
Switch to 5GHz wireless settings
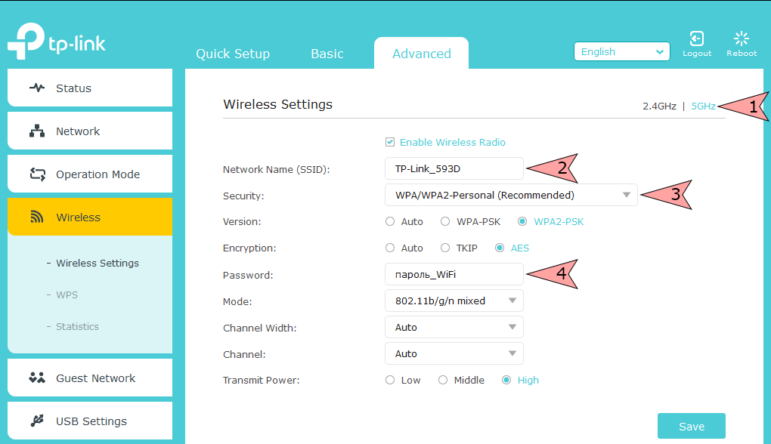click(703, 106)
